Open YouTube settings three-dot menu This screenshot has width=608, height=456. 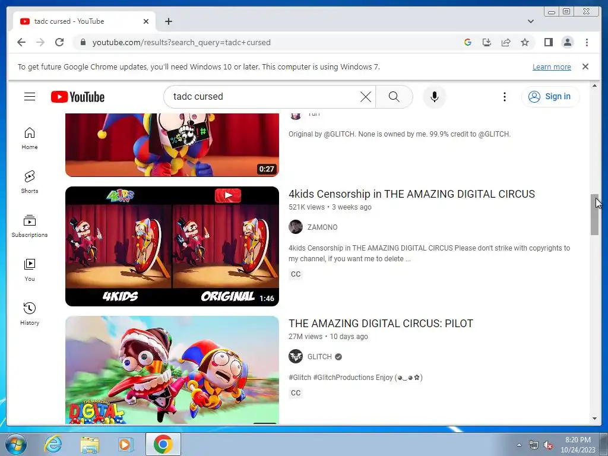[504, 97]
